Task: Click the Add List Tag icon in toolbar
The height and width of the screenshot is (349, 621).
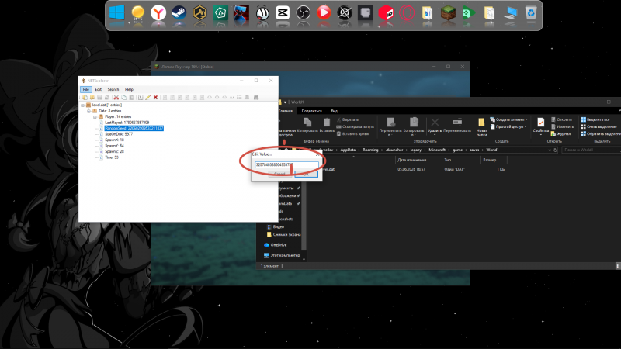Action: (x=239, y=98)
